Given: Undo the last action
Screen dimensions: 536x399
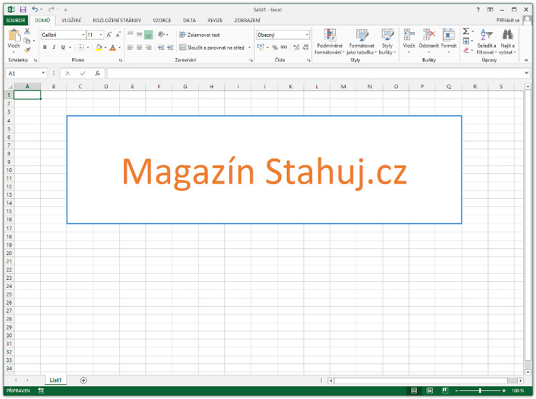Looking at the screenshot, I should tap(35, 9).
